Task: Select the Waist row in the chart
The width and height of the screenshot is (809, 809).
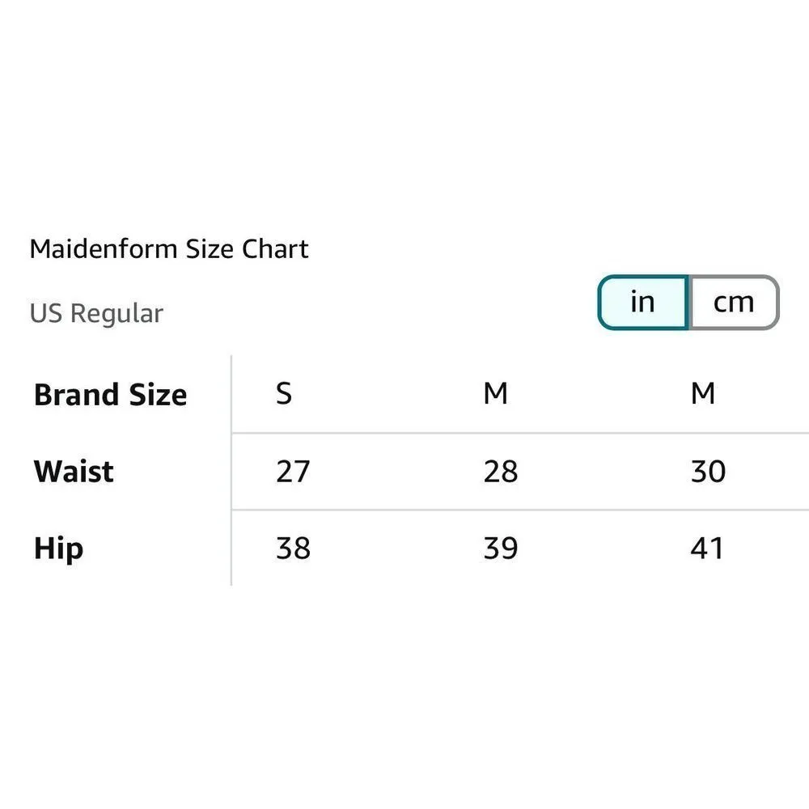Action: pyautogui.click(x=73, y=471)
